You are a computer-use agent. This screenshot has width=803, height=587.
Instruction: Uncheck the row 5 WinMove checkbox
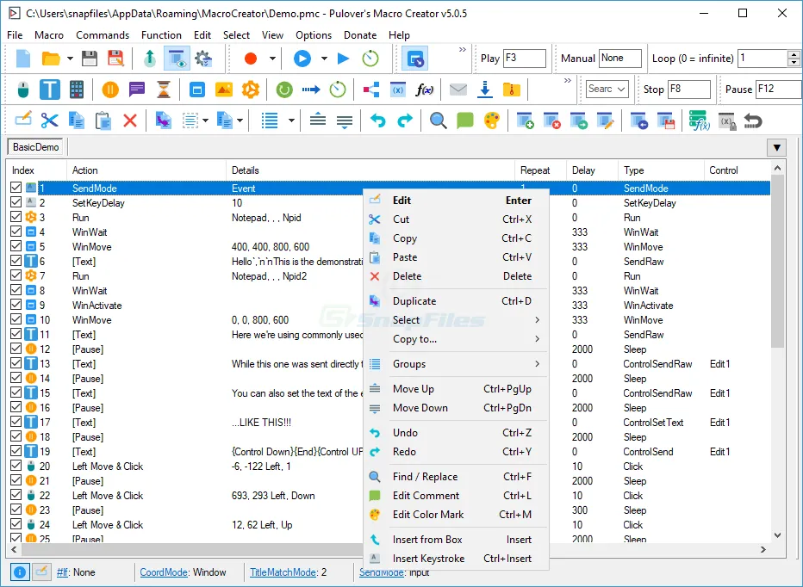coord(16,246)
